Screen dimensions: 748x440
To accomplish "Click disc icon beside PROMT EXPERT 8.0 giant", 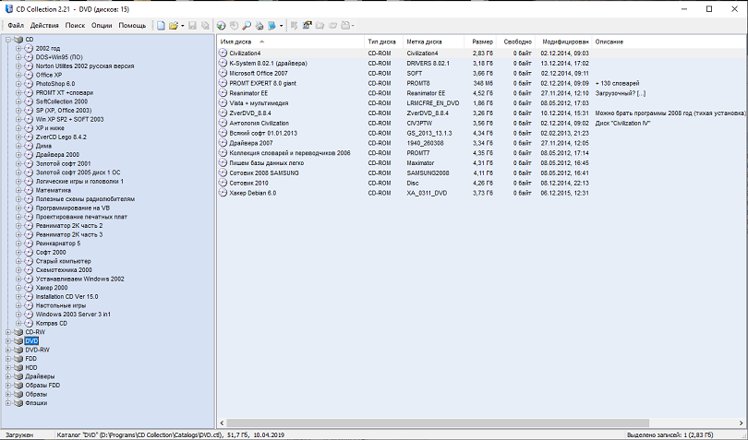I will pos(223,83).
